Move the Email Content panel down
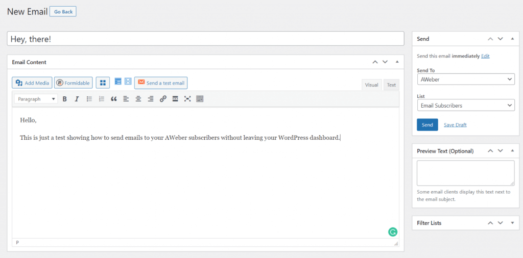523x258 pixels. 385,62
